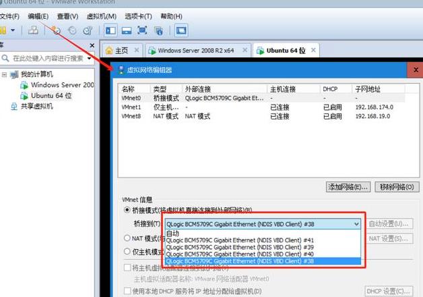This screenshot has width=423, height=297.
Task: Toggle the 使用本地 DHCP 服务 checkbox
Action: coord(127,291)
